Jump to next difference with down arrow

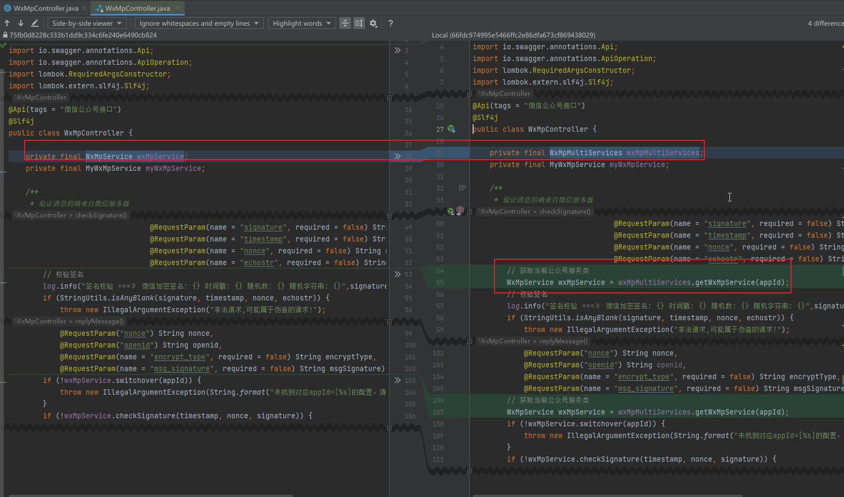[21, 23]
